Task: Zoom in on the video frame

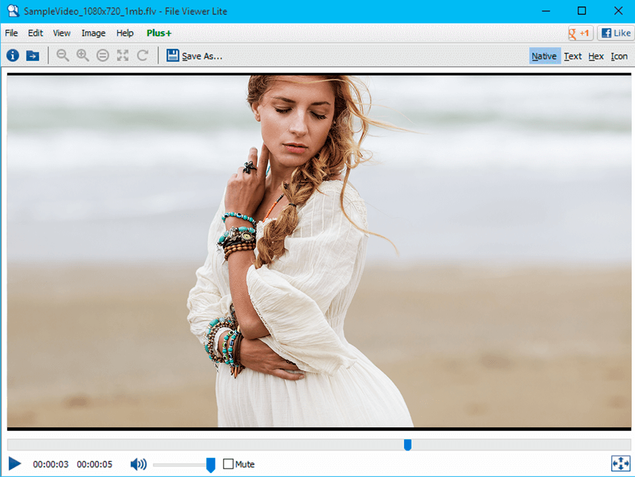Action: (x=81, y=56)
